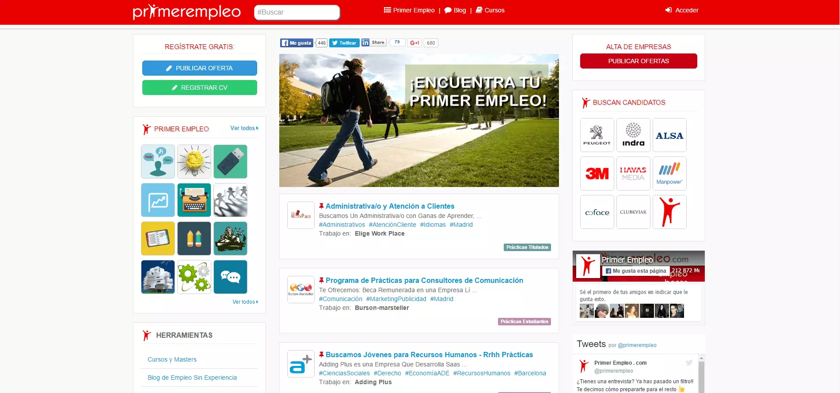Image resolution: width=840 pixels, height=393 pixels.
Task: Open the Blog menu item
Action: point(455,10)
